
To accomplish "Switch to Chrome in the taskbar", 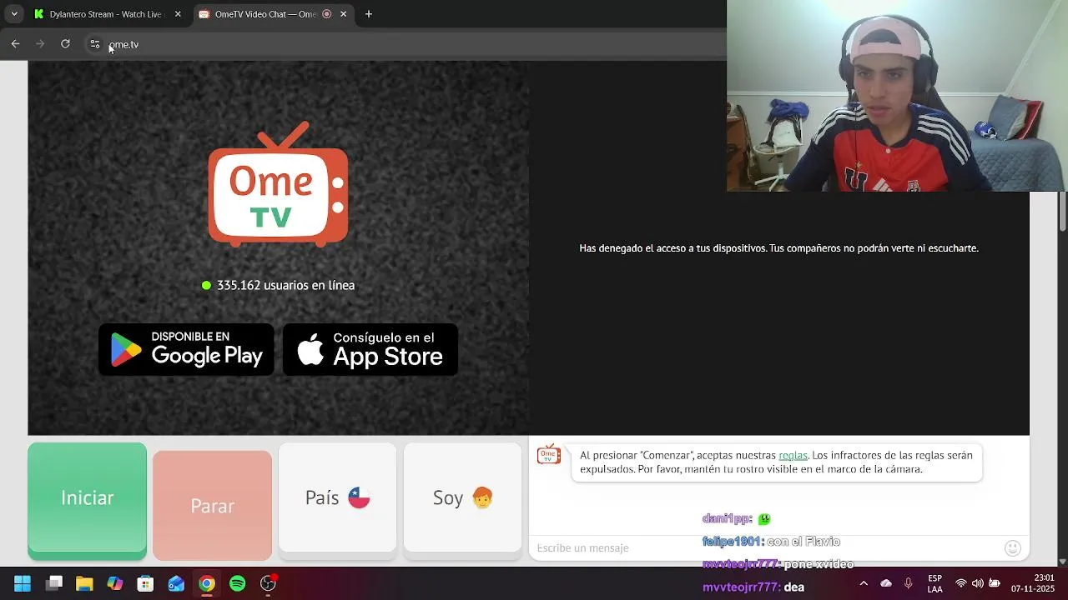I will coord(207,584).
